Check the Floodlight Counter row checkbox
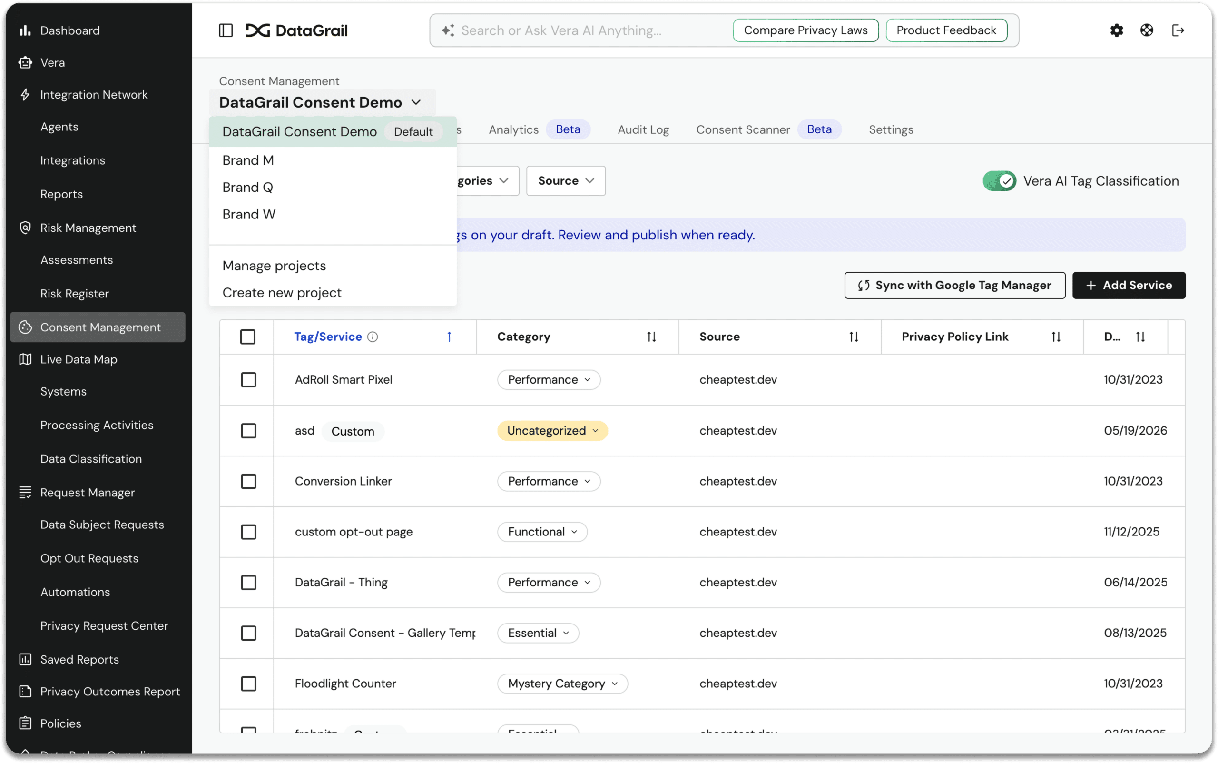This screenshot has width=1218, height=763. tap(248, 683)
